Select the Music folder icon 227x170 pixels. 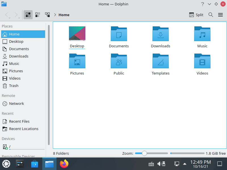(202, 33)
